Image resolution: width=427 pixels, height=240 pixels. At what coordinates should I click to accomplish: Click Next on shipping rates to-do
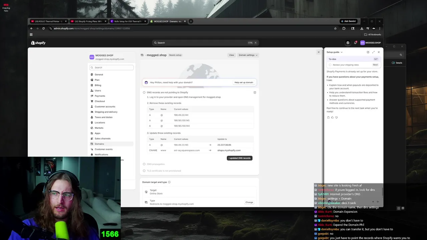(375, 65)
